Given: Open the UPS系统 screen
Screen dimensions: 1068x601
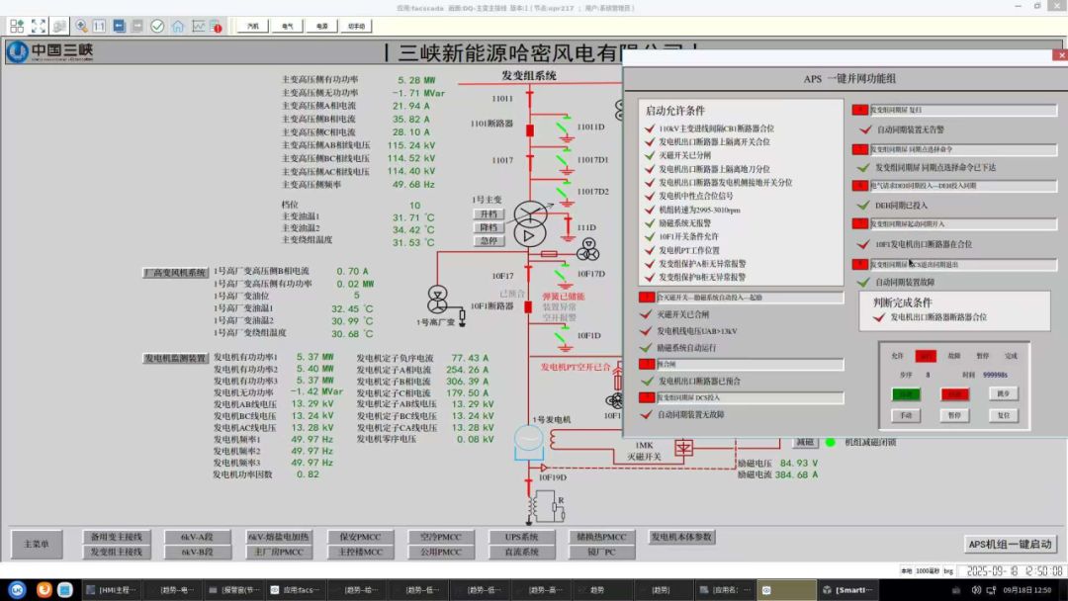Looking at the screenshot, I should 522,537.
